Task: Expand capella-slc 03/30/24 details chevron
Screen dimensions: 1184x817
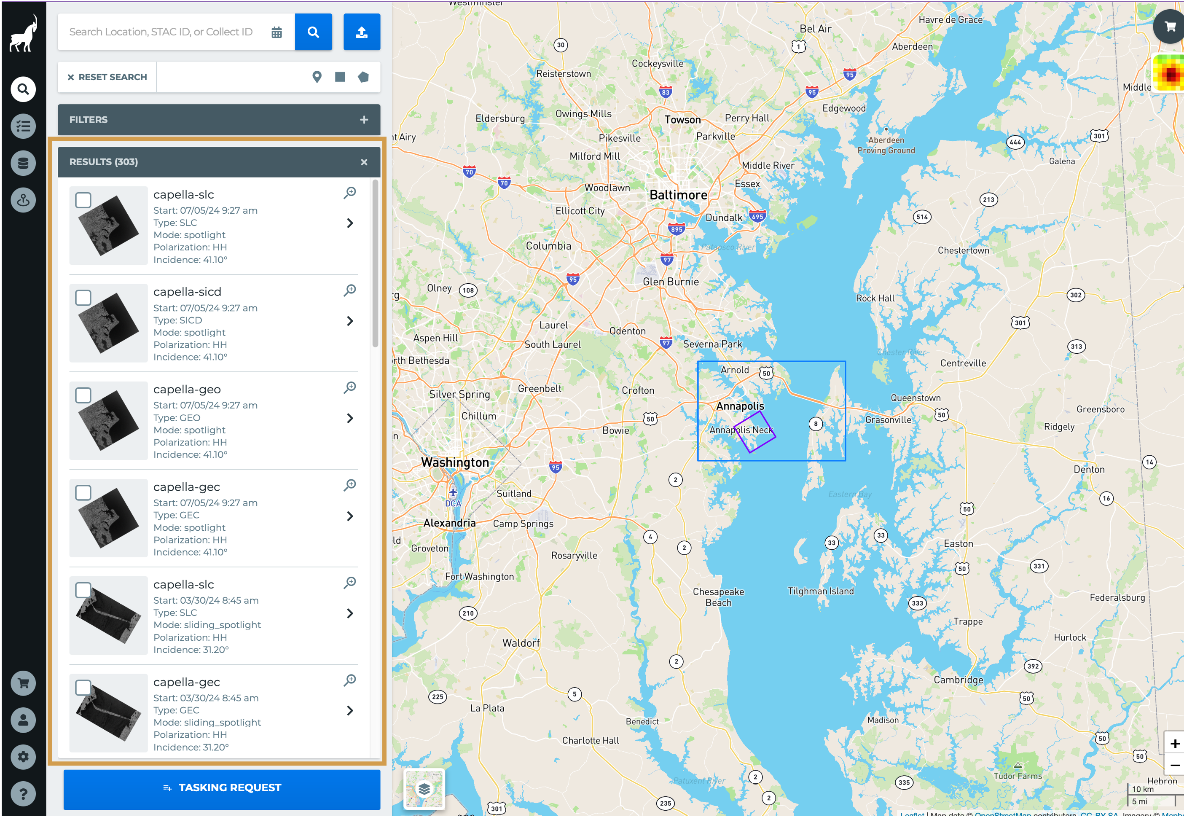Action: [350, 613]
